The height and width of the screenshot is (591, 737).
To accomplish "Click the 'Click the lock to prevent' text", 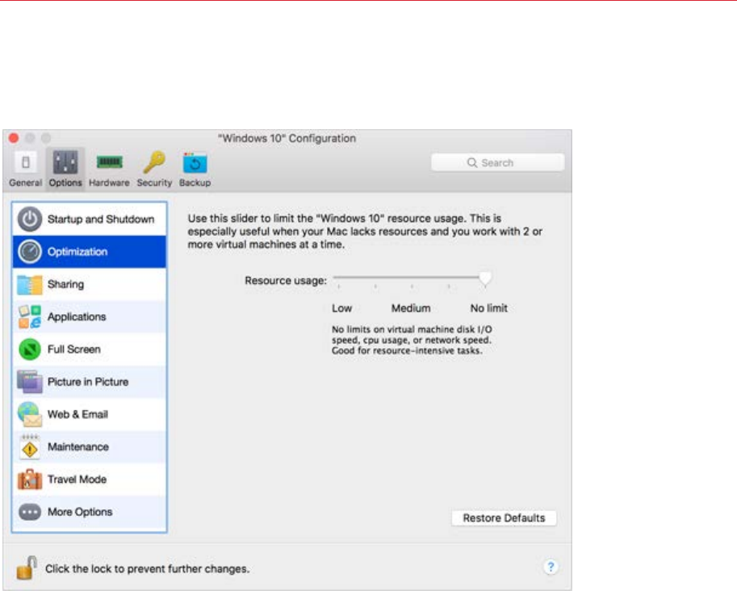I will click(x=147, y=569).
